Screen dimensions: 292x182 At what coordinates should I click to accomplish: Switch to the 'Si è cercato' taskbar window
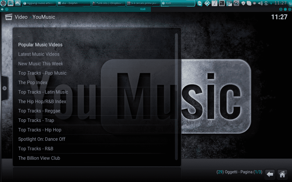pos(143,3)
